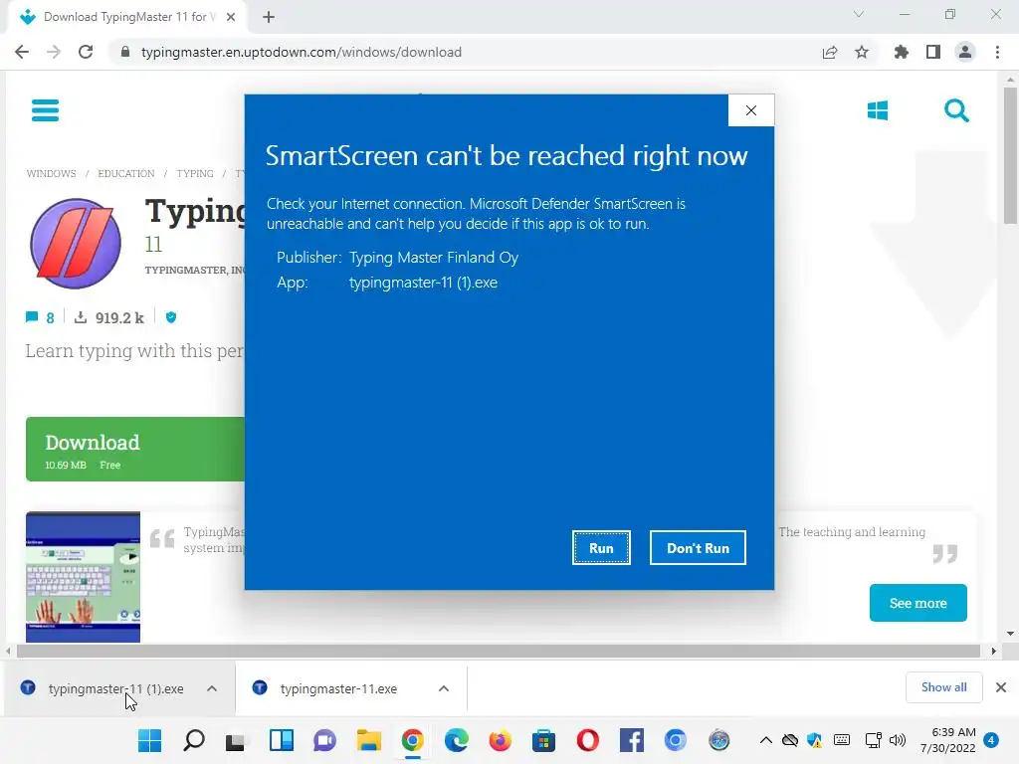Open volume control in system tray
Image resolution: width=1019 pixels, height=764 pixels.
[x=898, y=740]
